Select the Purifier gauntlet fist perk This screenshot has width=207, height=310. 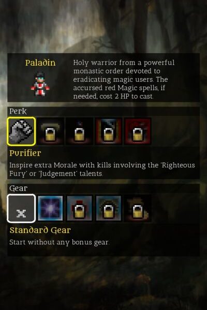[21, 131]
